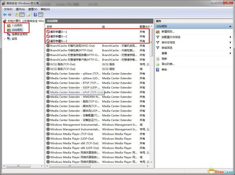Select 连接安全规则 in the left tree
The height and width of the screenshot is (175, 235).
[20, 34]
